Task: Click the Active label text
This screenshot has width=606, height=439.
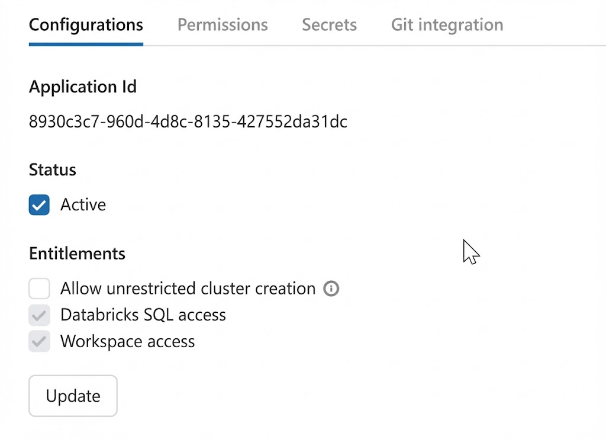Action: point(83,205)
